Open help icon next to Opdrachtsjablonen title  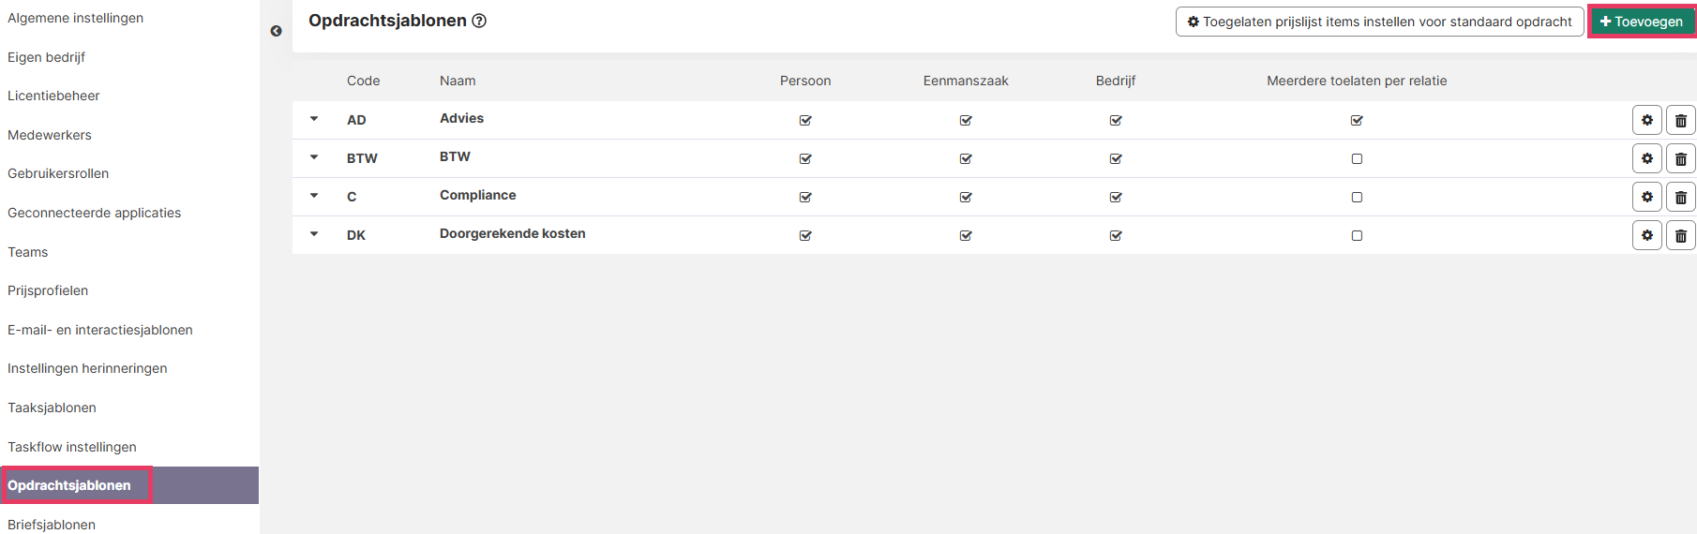point(479,21)
